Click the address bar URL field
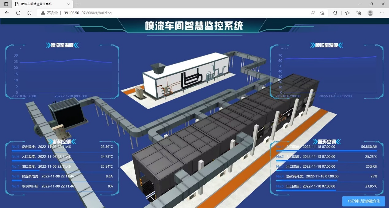This screenshot has height=208, width=389. click(x=184, y=13)
